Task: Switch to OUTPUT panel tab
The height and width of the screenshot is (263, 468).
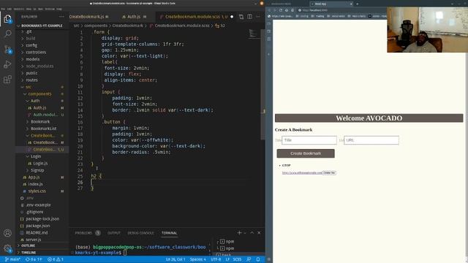Action: [x=114, y=233]
